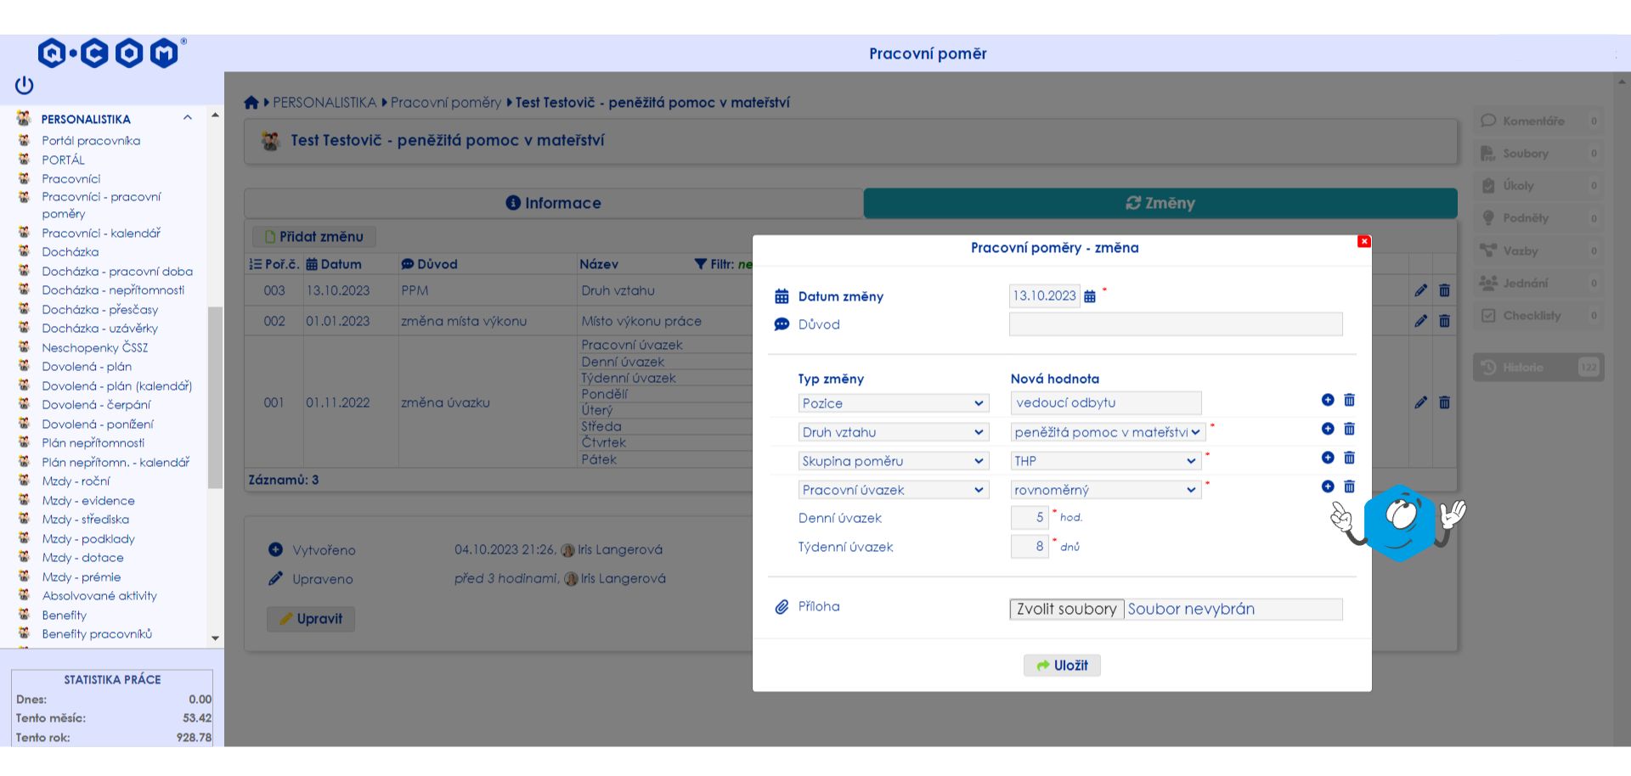Open the Pracovní úvazek type dropdown
The width and height of the screenshot is (1631, 776).
click(894, 490)
